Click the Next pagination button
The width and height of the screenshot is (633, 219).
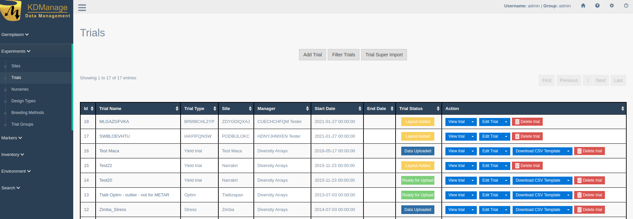coord(601,80)
